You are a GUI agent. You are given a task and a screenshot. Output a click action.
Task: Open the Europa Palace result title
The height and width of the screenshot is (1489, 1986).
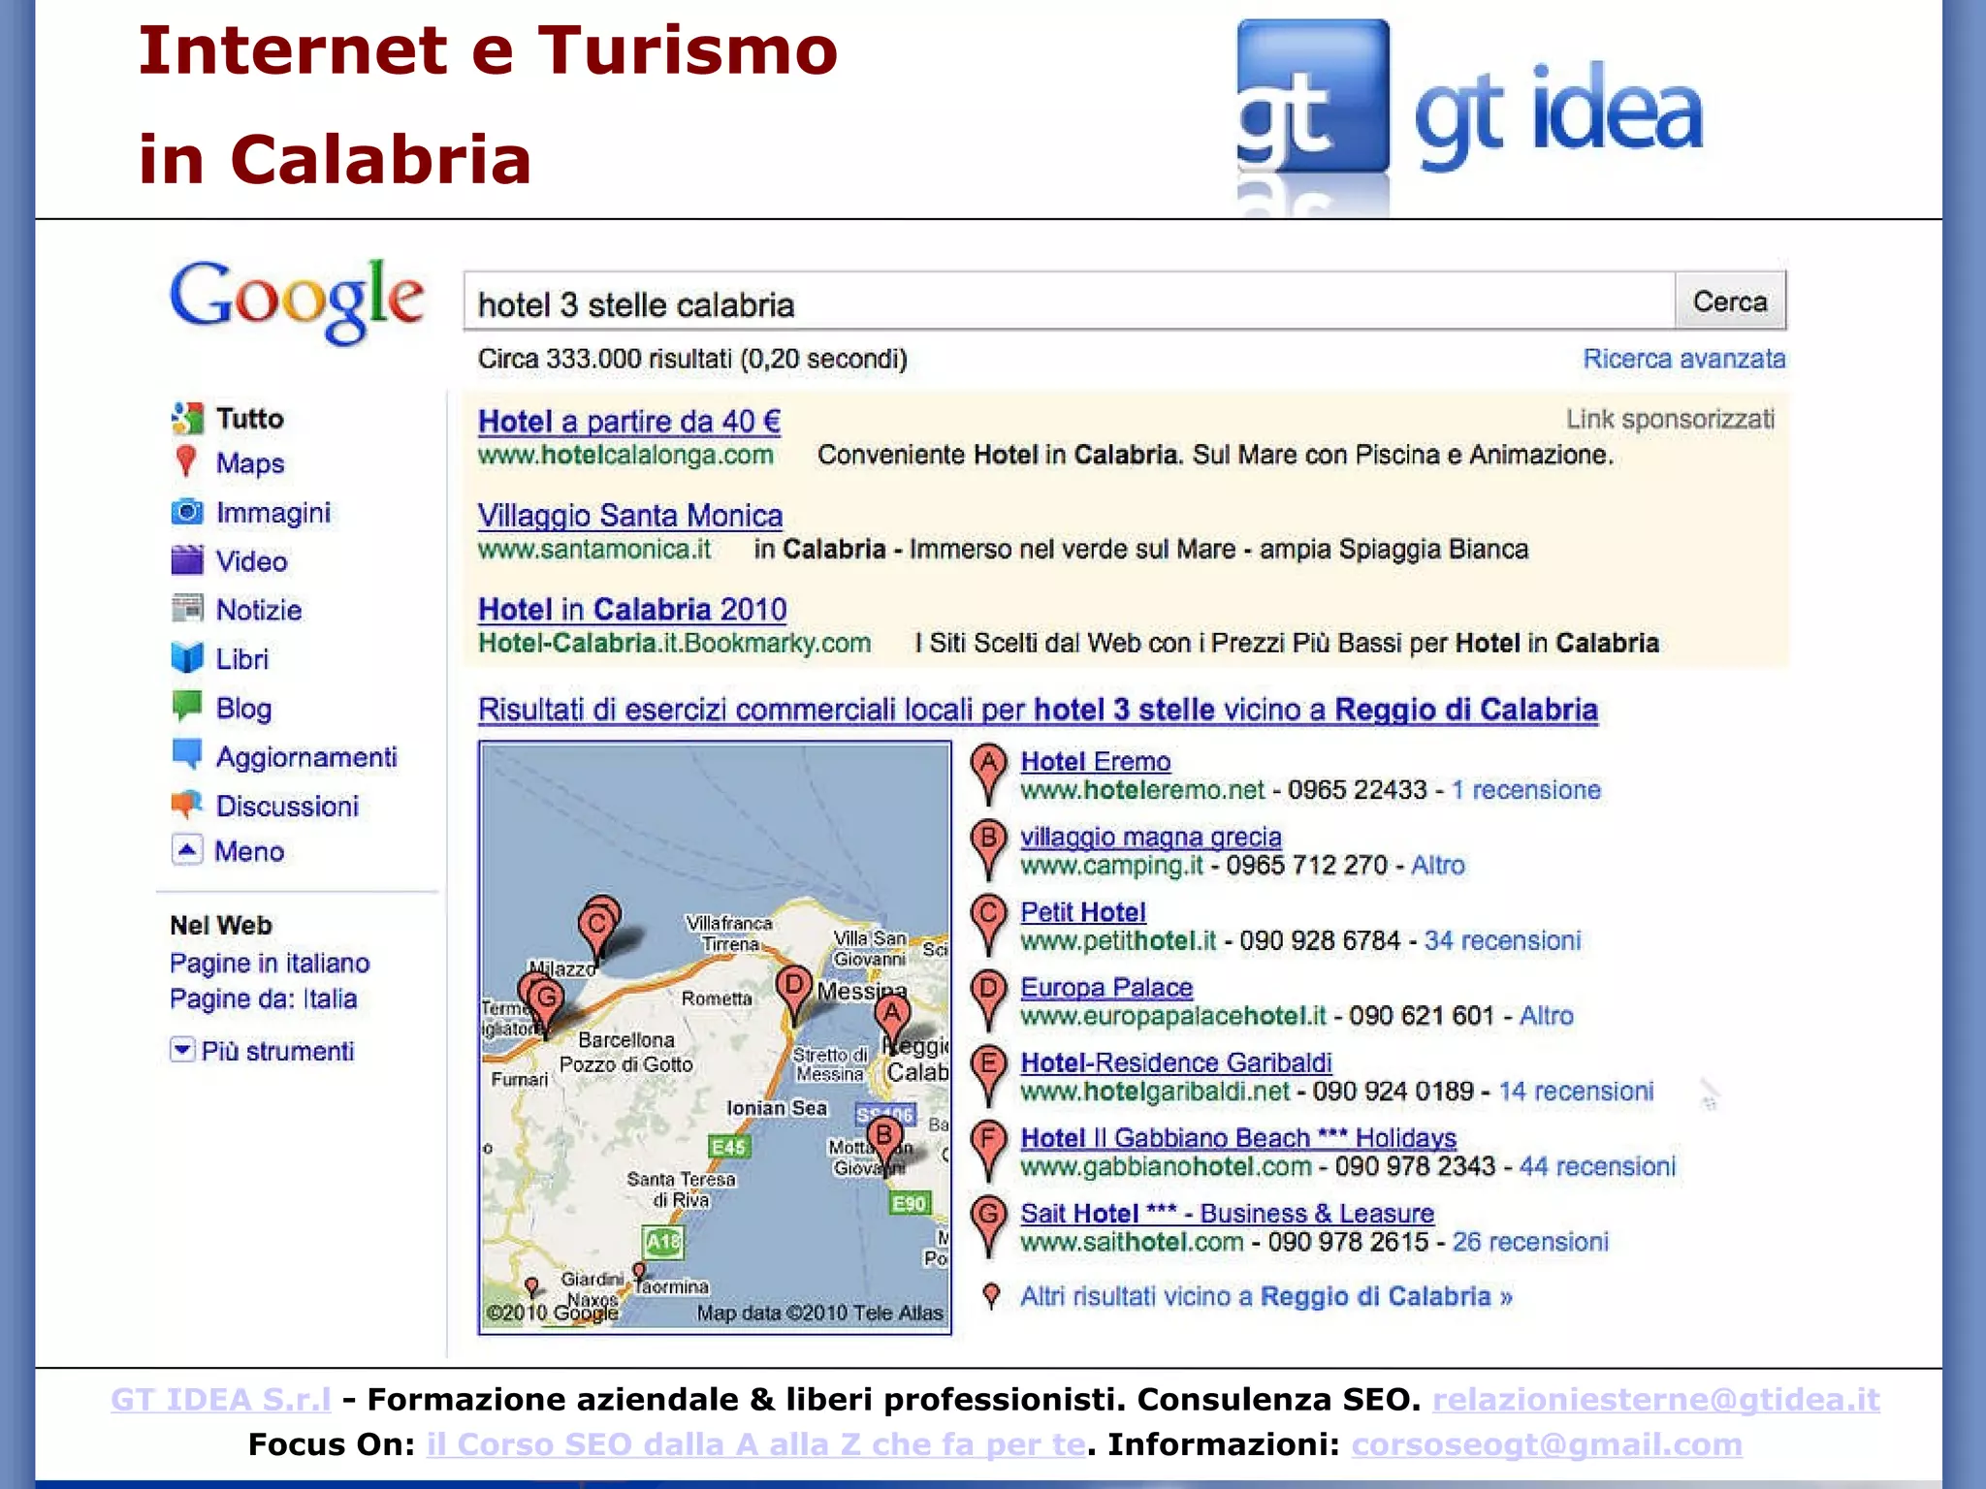1106,988
